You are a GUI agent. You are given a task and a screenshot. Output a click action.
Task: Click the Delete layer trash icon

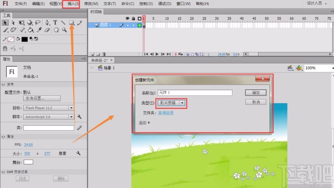pyautogui.click(x=104, y=54)
